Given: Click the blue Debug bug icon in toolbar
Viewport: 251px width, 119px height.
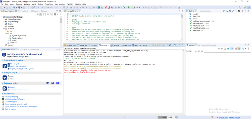Looking at the screenshot, I should point(115,7).
